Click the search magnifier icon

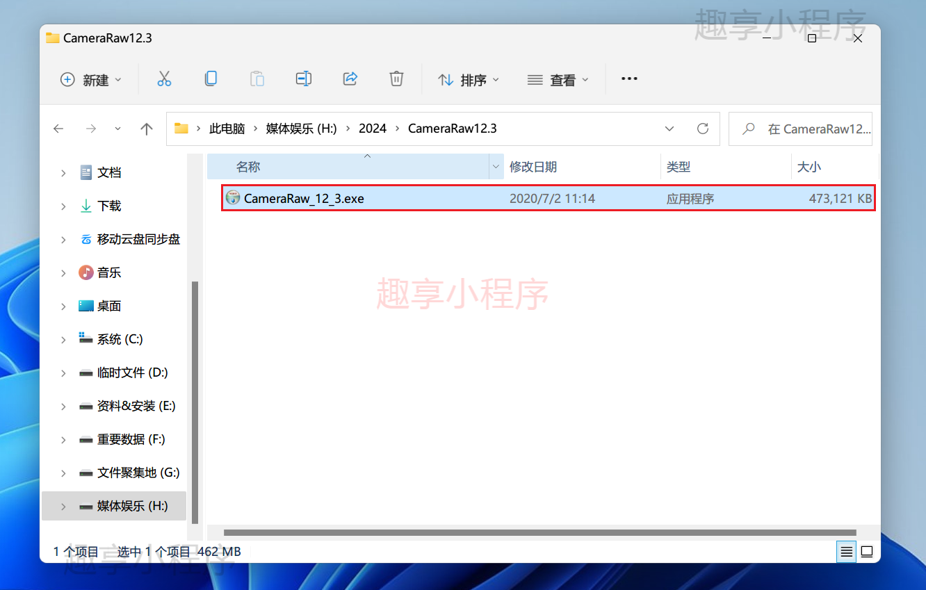[x=748, y=129]
